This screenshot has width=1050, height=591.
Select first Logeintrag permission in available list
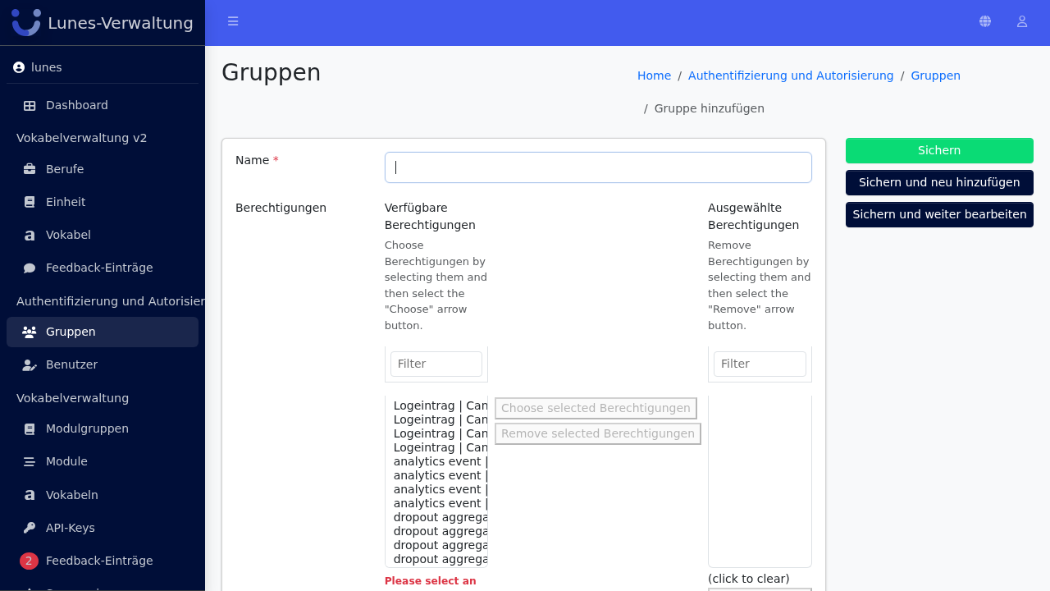click(441, 405)
